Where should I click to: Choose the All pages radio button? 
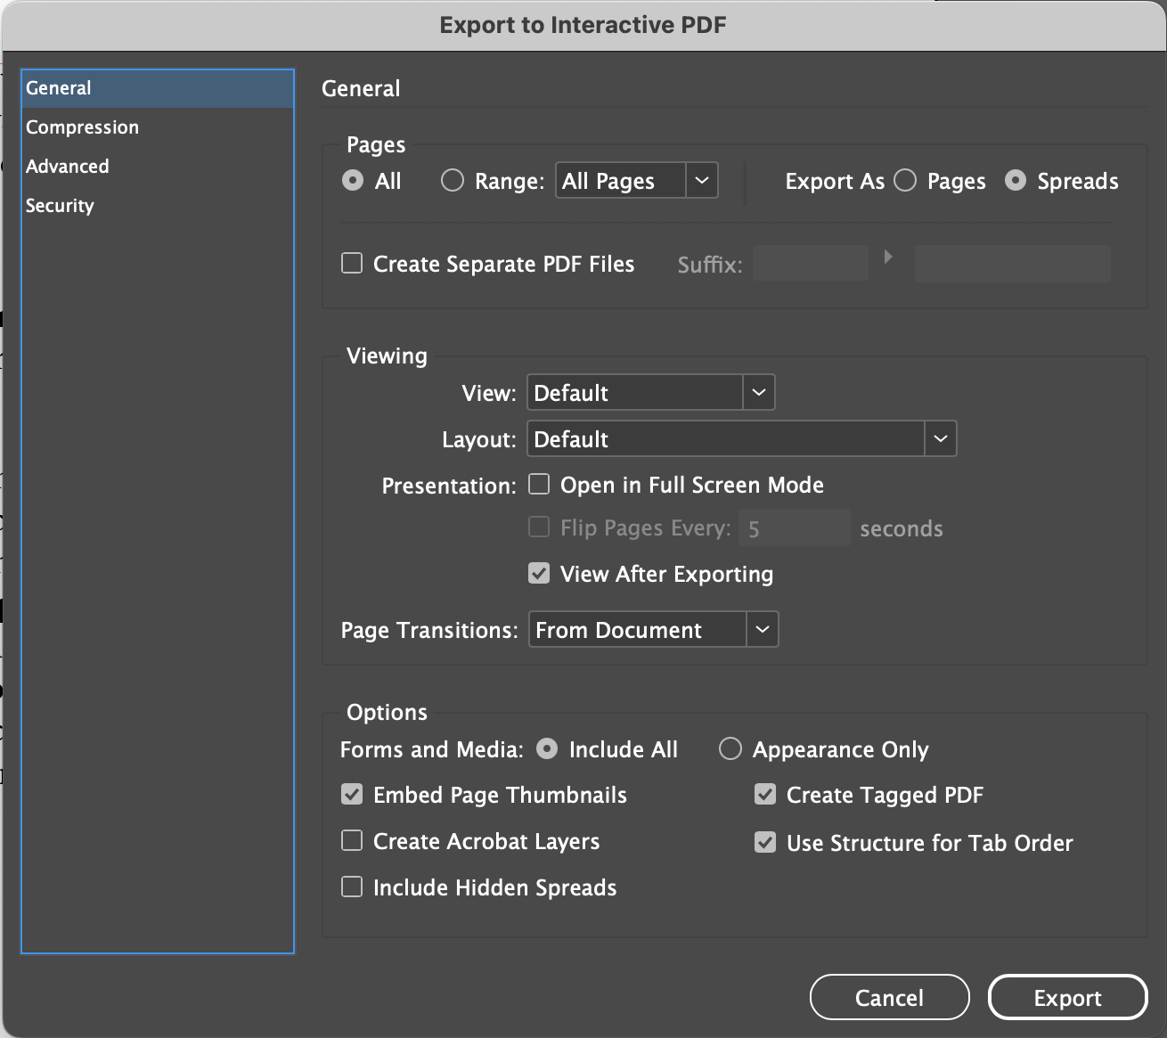pyautogui.click(x=354, y=181)
